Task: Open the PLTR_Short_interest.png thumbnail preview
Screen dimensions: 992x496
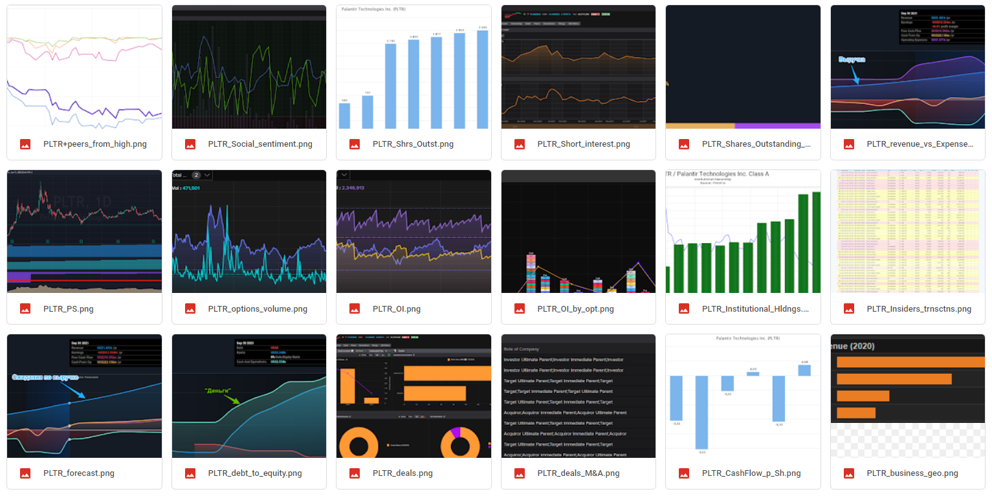Action: point(579,67)
